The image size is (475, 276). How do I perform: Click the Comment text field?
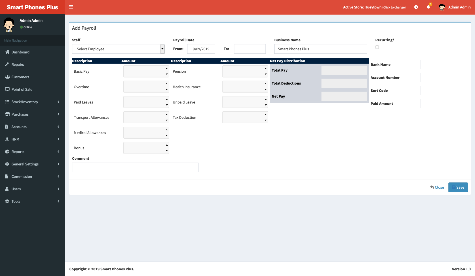click(x=135, y=167)
